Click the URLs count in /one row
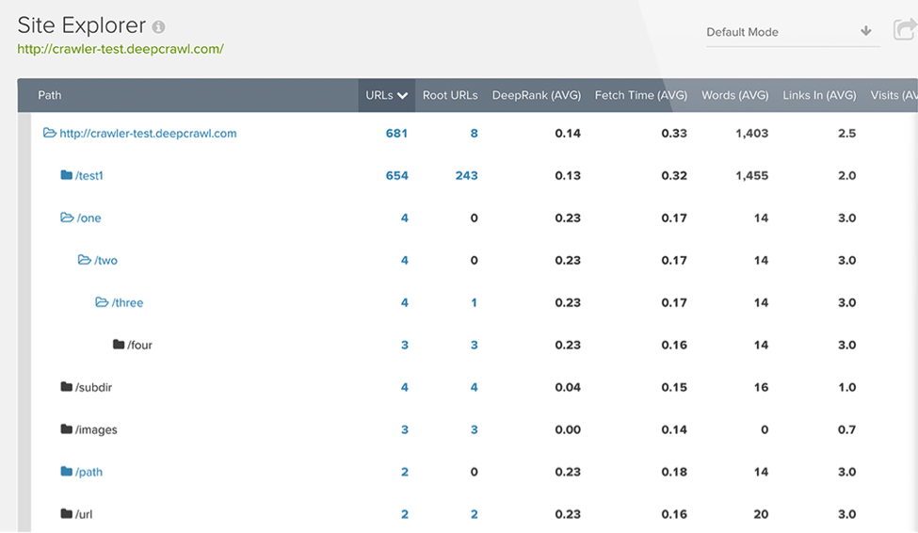The height and width of the screenshot is (533, 918). [405, 218]
